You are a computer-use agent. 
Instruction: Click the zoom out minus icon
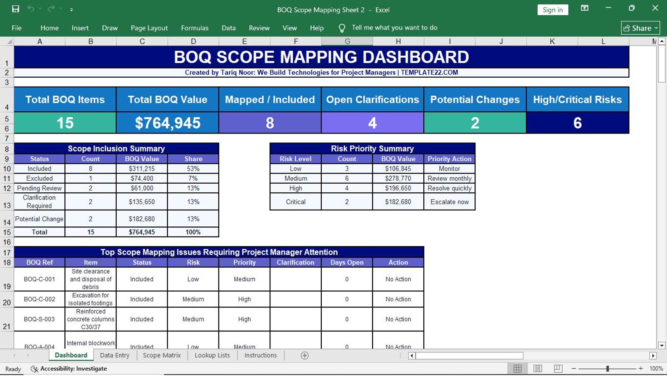pyautogui.click(x=574, y=368)
